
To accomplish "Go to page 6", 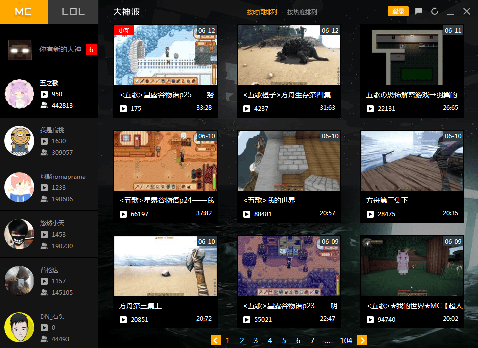I will (298, 340).
